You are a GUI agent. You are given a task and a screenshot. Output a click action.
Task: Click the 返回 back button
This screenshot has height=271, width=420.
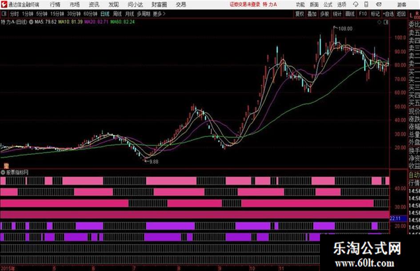(401, 14)
